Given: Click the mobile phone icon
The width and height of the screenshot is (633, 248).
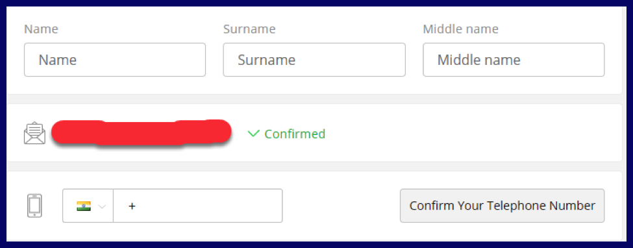Looking at the screenshot, I should (x=34, y=206).
